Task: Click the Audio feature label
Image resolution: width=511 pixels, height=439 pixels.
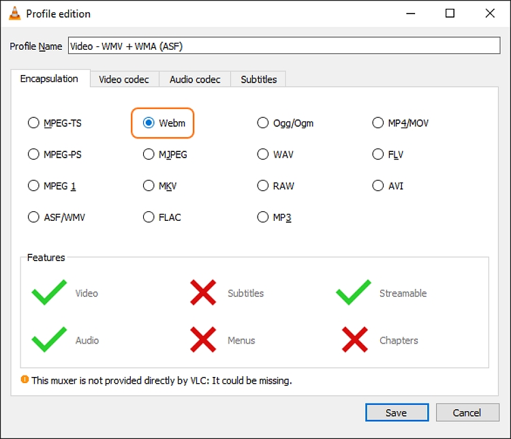Action: 87,340
